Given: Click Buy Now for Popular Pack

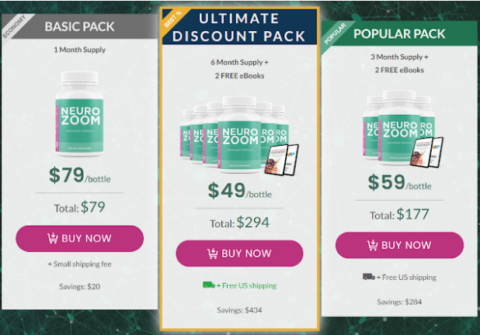Looking at the screenshot, I should [399, 245].
